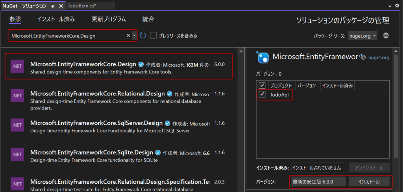Select the TodoApi project row

tap(323, 95)
